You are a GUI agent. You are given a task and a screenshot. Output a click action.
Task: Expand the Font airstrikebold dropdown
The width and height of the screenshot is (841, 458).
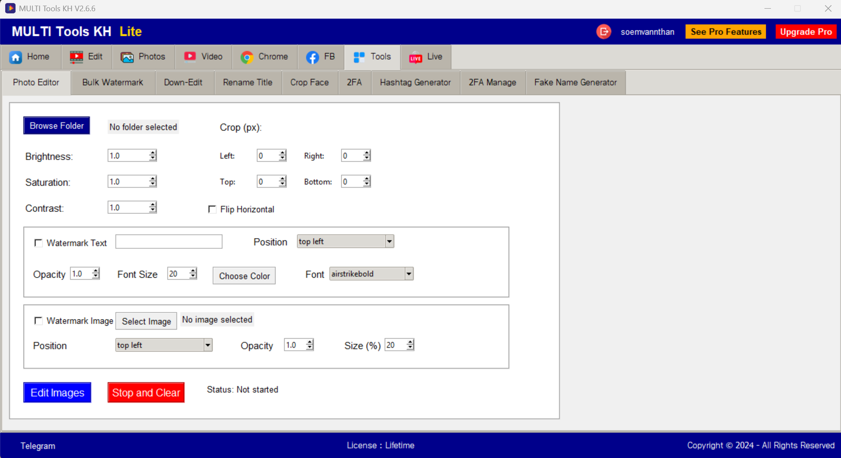(409, 274)
